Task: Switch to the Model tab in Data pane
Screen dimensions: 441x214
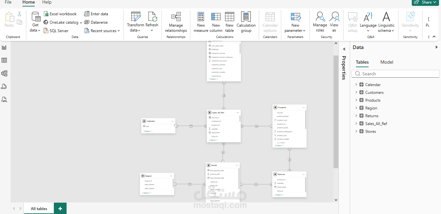Action: coord(387,62)
